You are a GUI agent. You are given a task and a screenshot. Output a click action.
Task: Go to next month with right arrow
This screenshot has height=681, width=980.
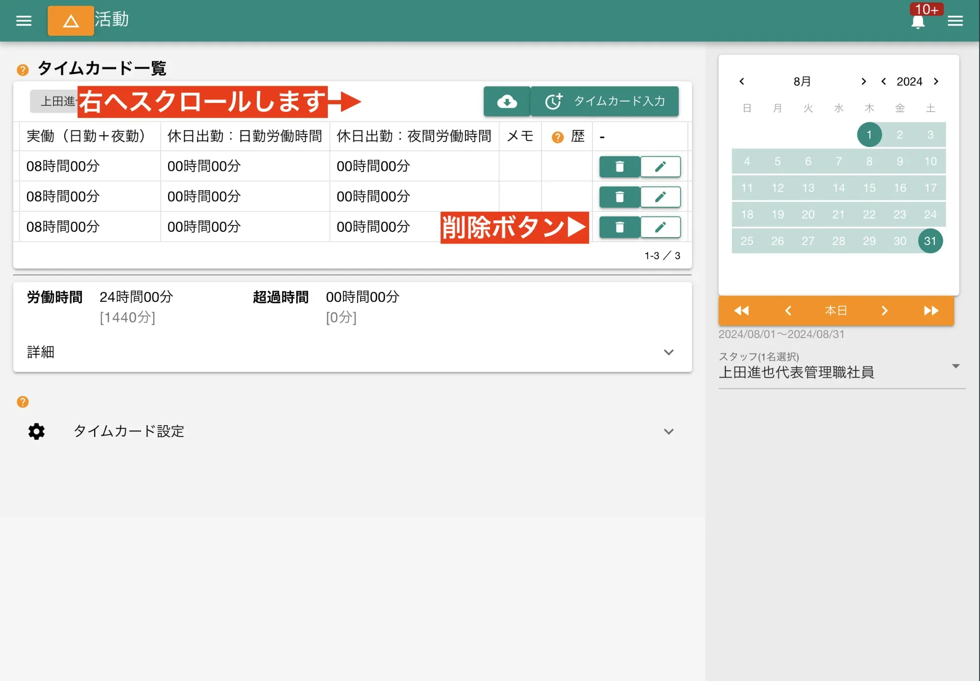click(x=864, y=81)
